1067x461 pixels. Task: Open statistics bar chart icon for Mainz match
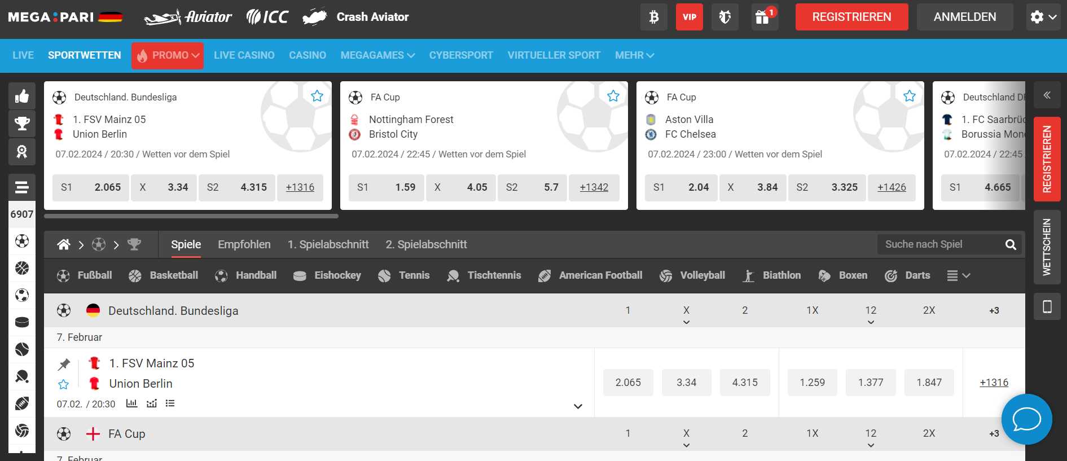click(x=131, y=403)
